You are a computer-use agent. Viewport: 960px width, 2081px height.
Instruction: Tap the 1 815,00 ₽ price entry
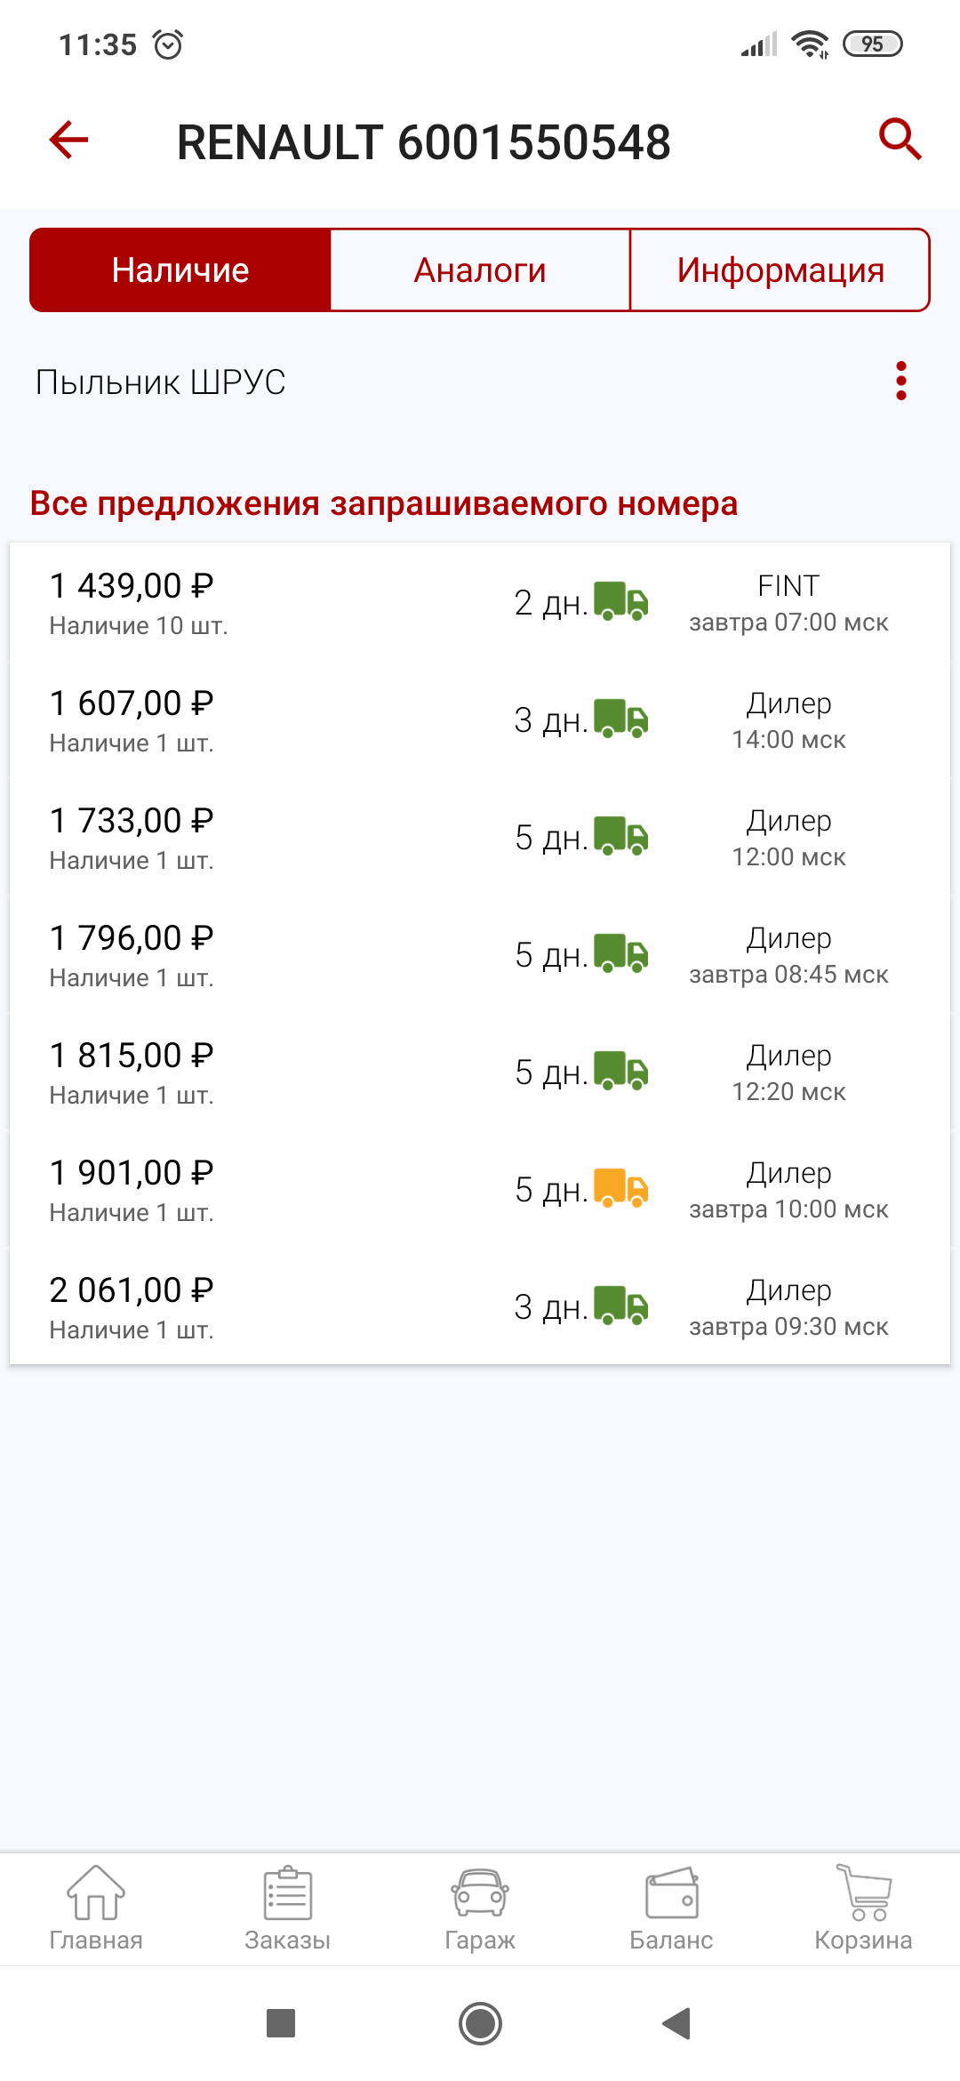pos(132,1057)
